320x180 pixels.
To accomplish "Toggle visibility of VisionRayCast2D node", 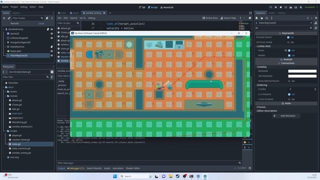I will click(x=51, y=55).
